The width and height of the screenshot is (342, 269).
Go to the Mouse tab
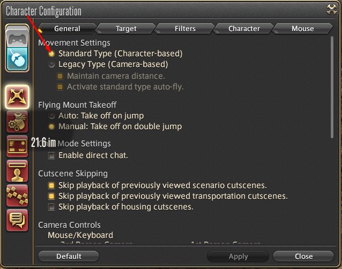point(303,28)
